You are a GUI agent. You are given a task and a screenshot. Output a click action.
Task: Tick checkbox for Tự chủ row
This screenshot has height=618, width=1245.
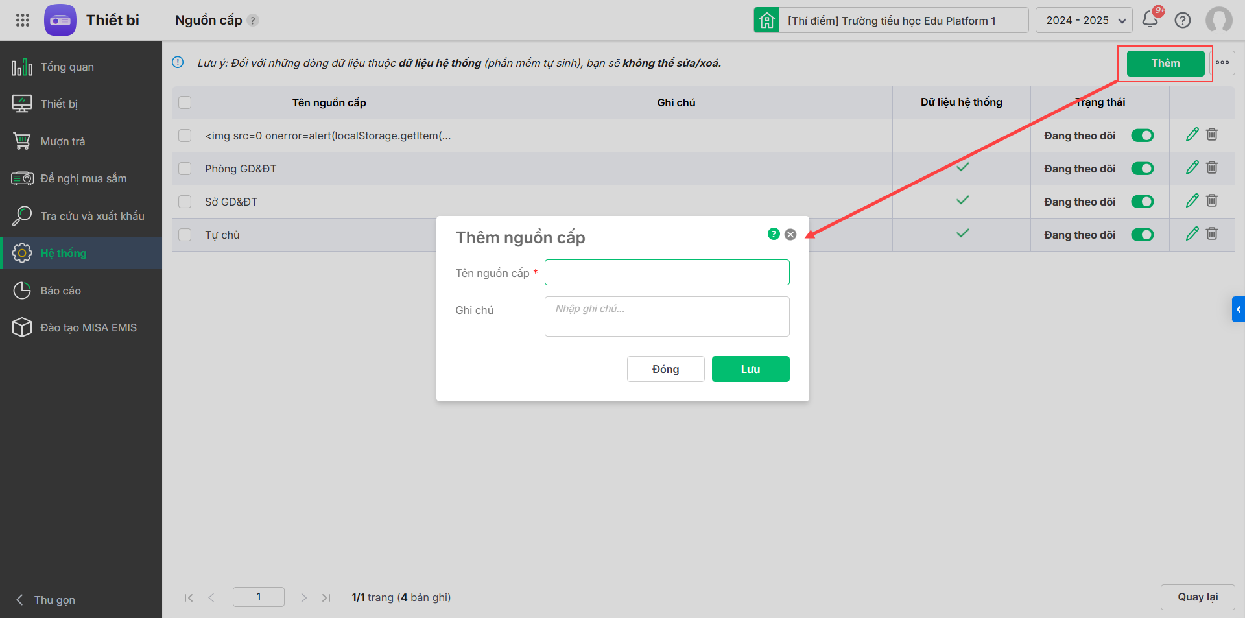pyautogui.click(x=185, y=235)
